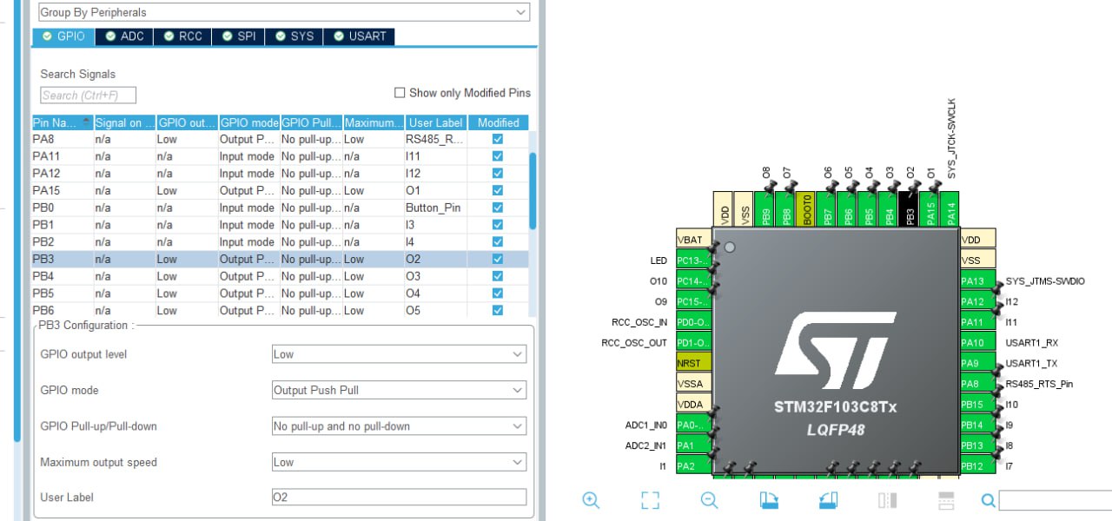The height and width of the screenshot is (521, 1112).
Task: Toggle Modified checkbox for PA15 row
Action: [x=498, y=190]
